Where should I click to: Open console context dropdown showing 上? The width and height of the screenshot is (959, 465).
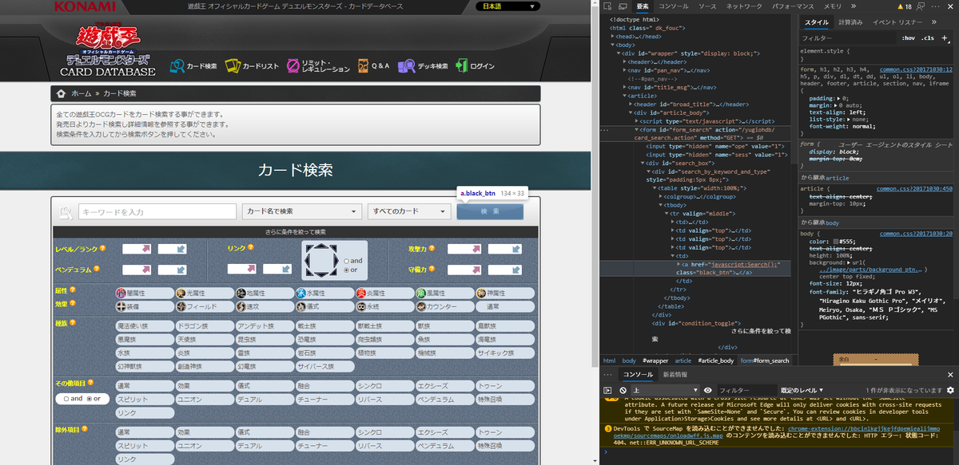[x=664, y=390]
